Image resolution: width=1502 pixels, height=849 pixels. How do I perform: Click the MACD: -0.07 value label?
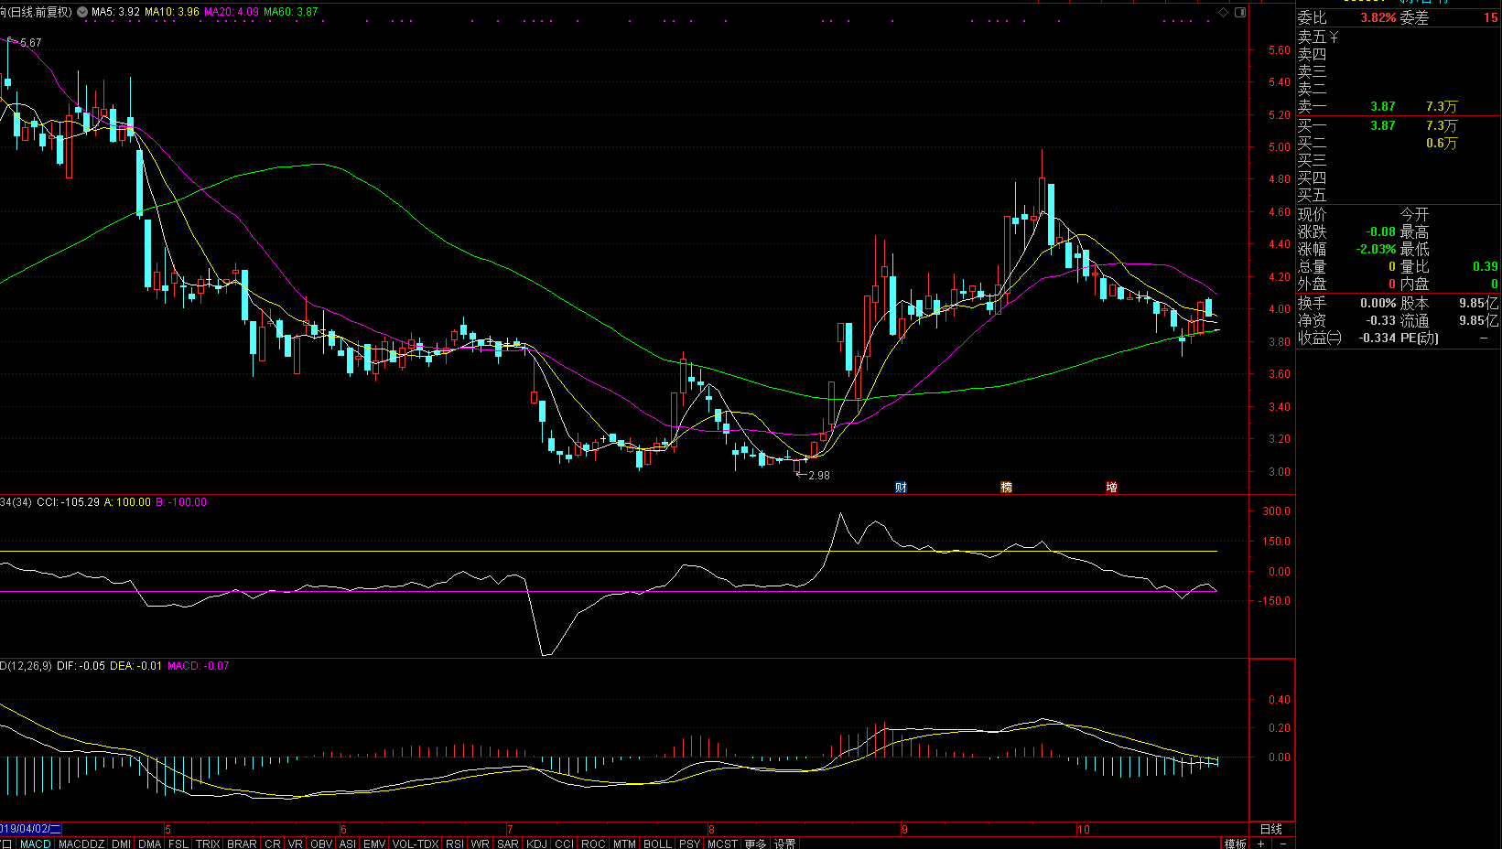point(199,666)
